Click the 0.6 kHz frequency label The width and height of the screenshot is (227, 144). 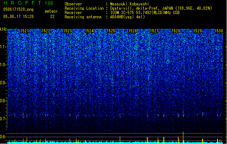coord(3,137)
